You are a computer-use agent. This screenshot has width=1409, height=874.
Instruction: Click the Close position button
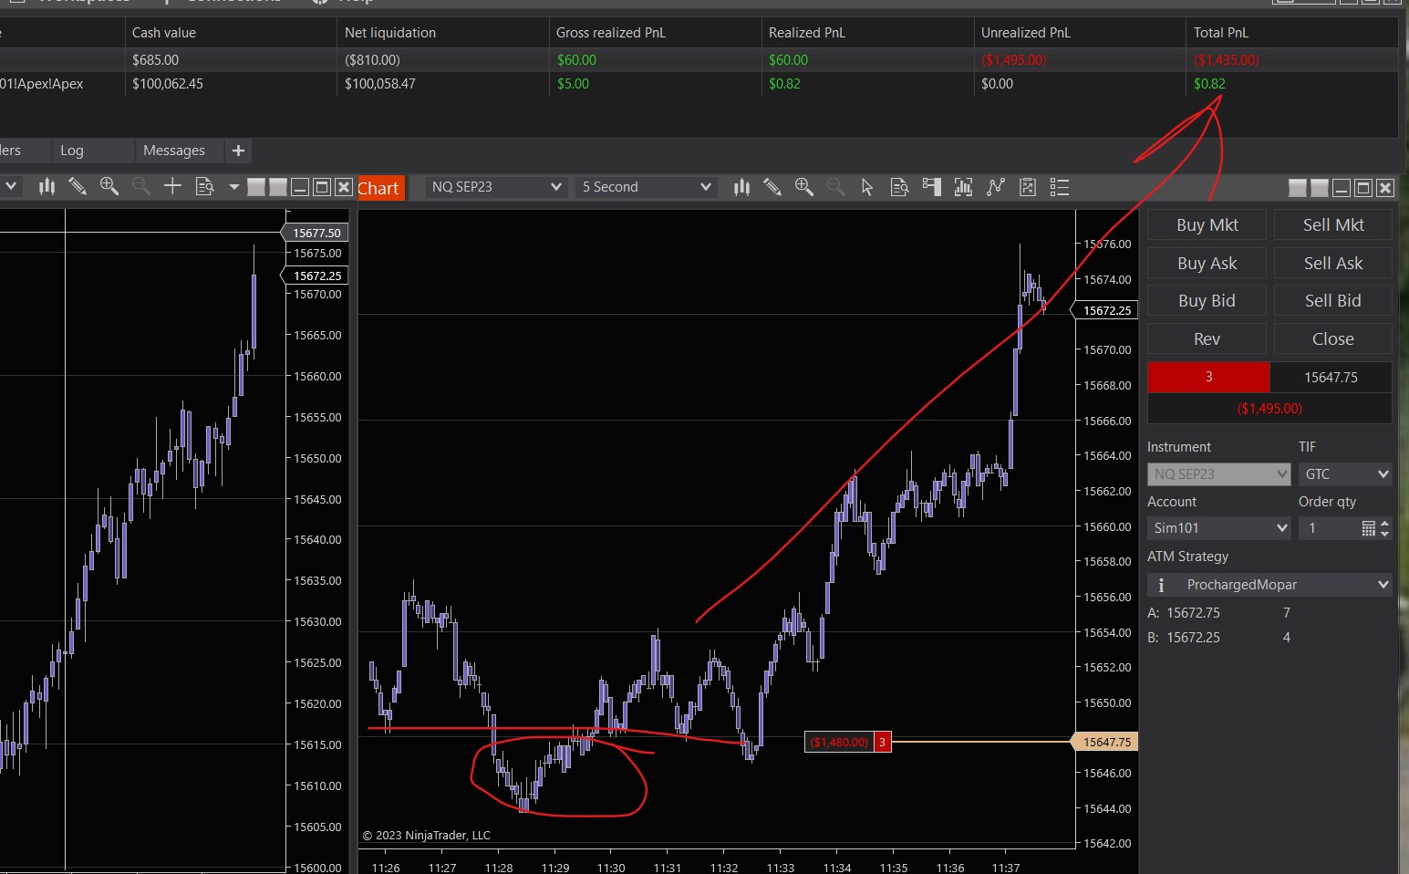coord(1333,339)
